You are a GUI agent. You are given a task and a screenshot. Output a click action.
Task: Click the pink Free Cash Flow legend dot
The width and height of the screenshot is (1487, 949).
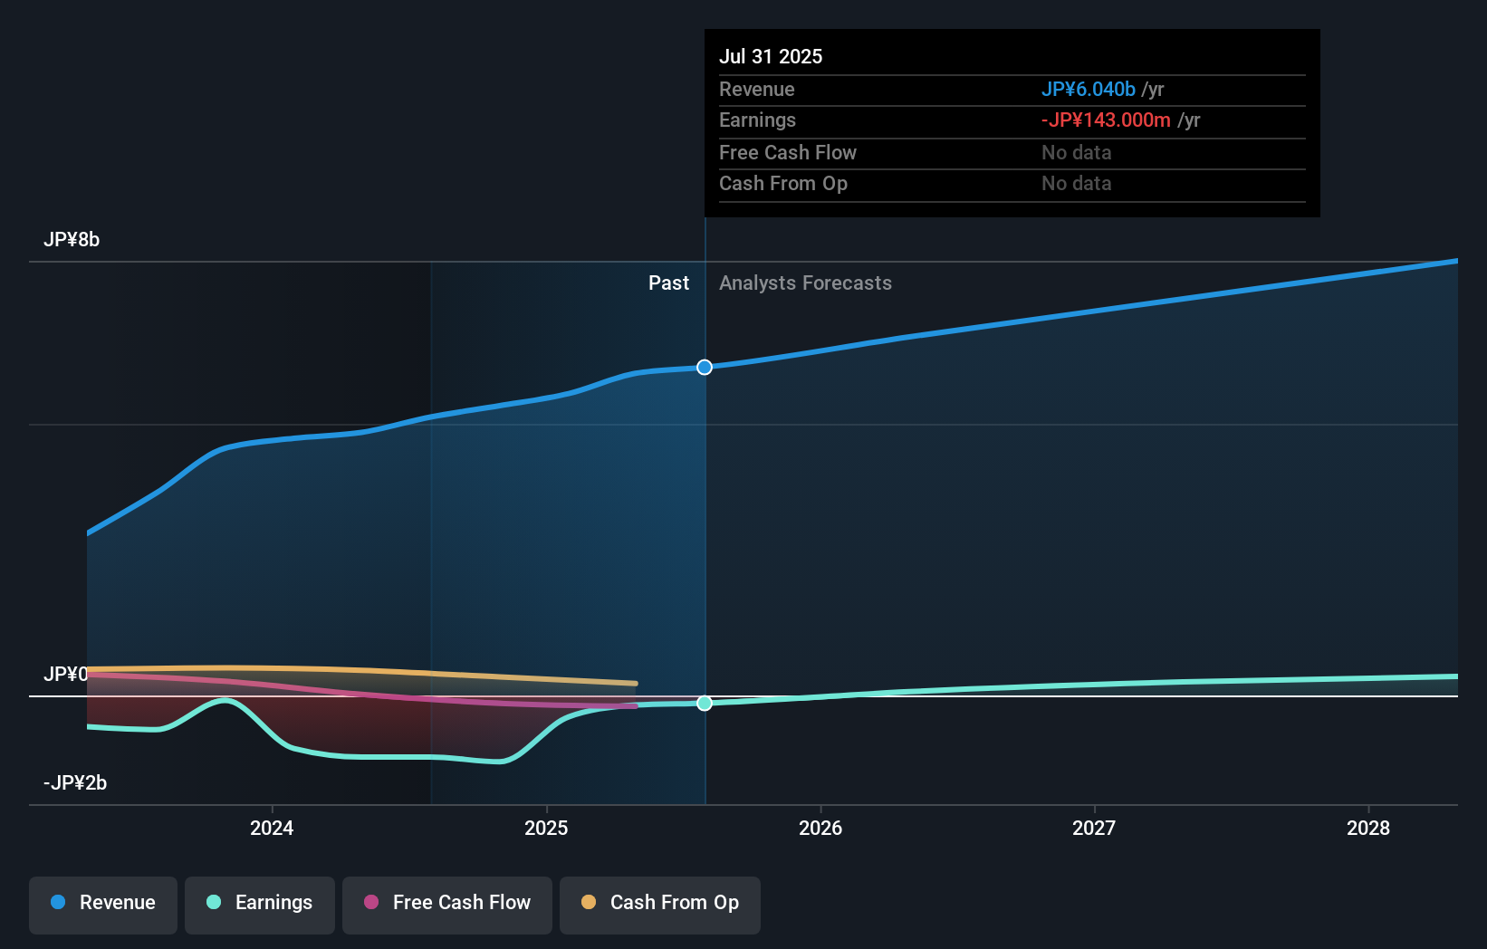pyautogui.click(x=371, y=903)
